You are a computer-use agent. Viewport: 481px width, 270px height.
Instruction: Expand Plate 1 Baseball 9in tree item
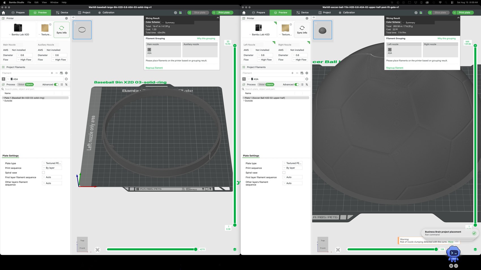[3, 98]
